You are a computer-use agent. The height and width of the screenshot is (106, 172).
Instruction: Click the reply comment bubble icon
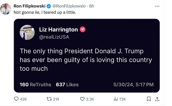pos(16,99)
